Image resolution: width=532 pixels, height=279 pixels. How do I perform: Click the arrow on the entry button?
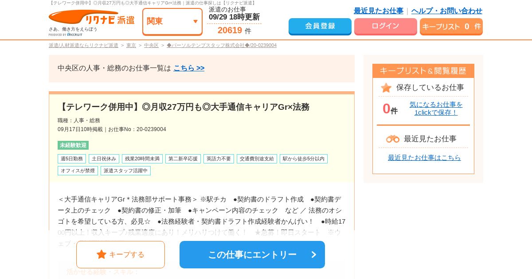coord(314,255)
